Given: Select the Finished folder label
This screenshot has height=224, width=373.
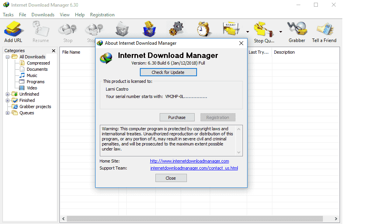Looking at the screenshot, I should (x=27, y=100).
